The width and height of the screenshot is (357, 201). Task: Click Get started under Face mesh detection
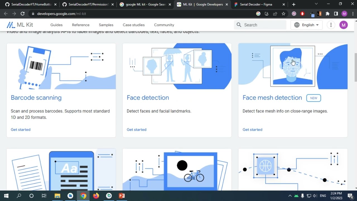[x=252, y=130]
